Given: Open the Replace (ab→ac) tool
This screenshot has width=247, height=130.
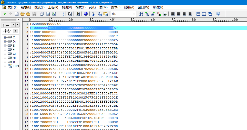Looking at the screenshot, I should tap(159, 14).
